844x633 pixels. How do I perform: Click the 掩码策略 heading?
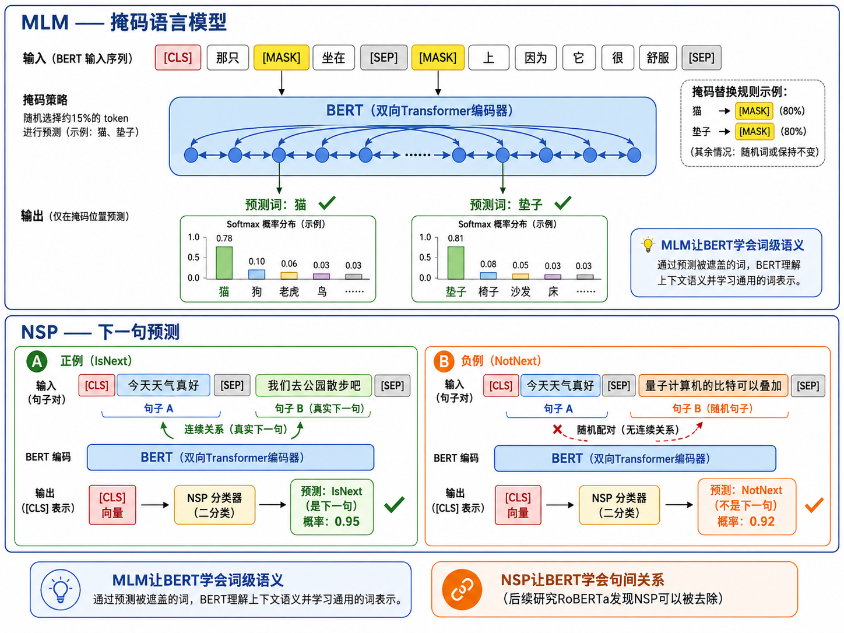(x=45, y=100)
